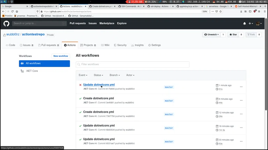Screen dimensions: 268x150
Task: Expand the Branch filter dropdown
Action: pos(115,75)
